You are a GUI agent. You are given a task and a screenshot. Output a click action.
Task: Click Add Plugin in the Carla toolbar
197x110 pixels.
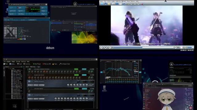click(37, 64)
